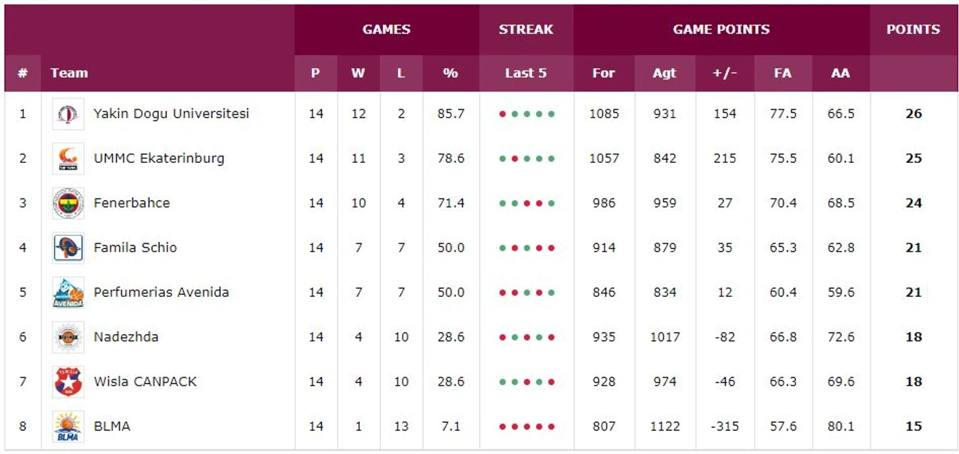Click the UMMC Ekaterinburg team logo
The image size is (959, 454).
(x=68, y=159)
